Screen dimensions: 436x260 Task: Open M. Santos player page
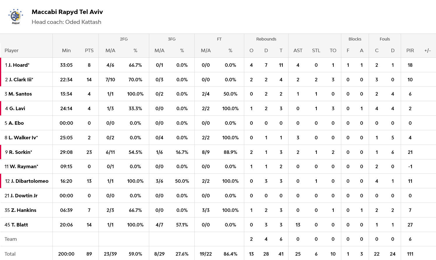[20, 94]
